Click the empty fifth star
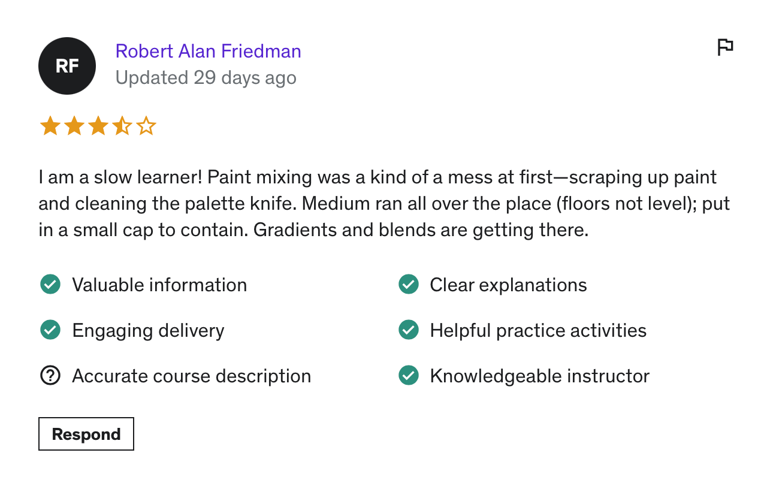773x489 pixels. pyautogui.click(x=146, y=126)
